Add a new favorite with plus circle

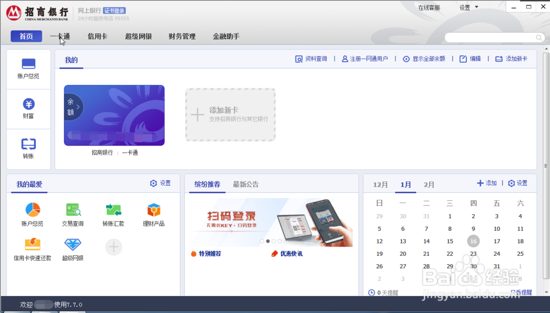(x=114, y=247)
